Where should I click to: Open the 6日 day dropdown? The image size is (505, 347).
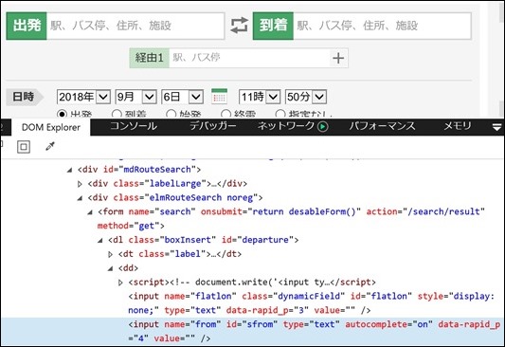(182, 97)
